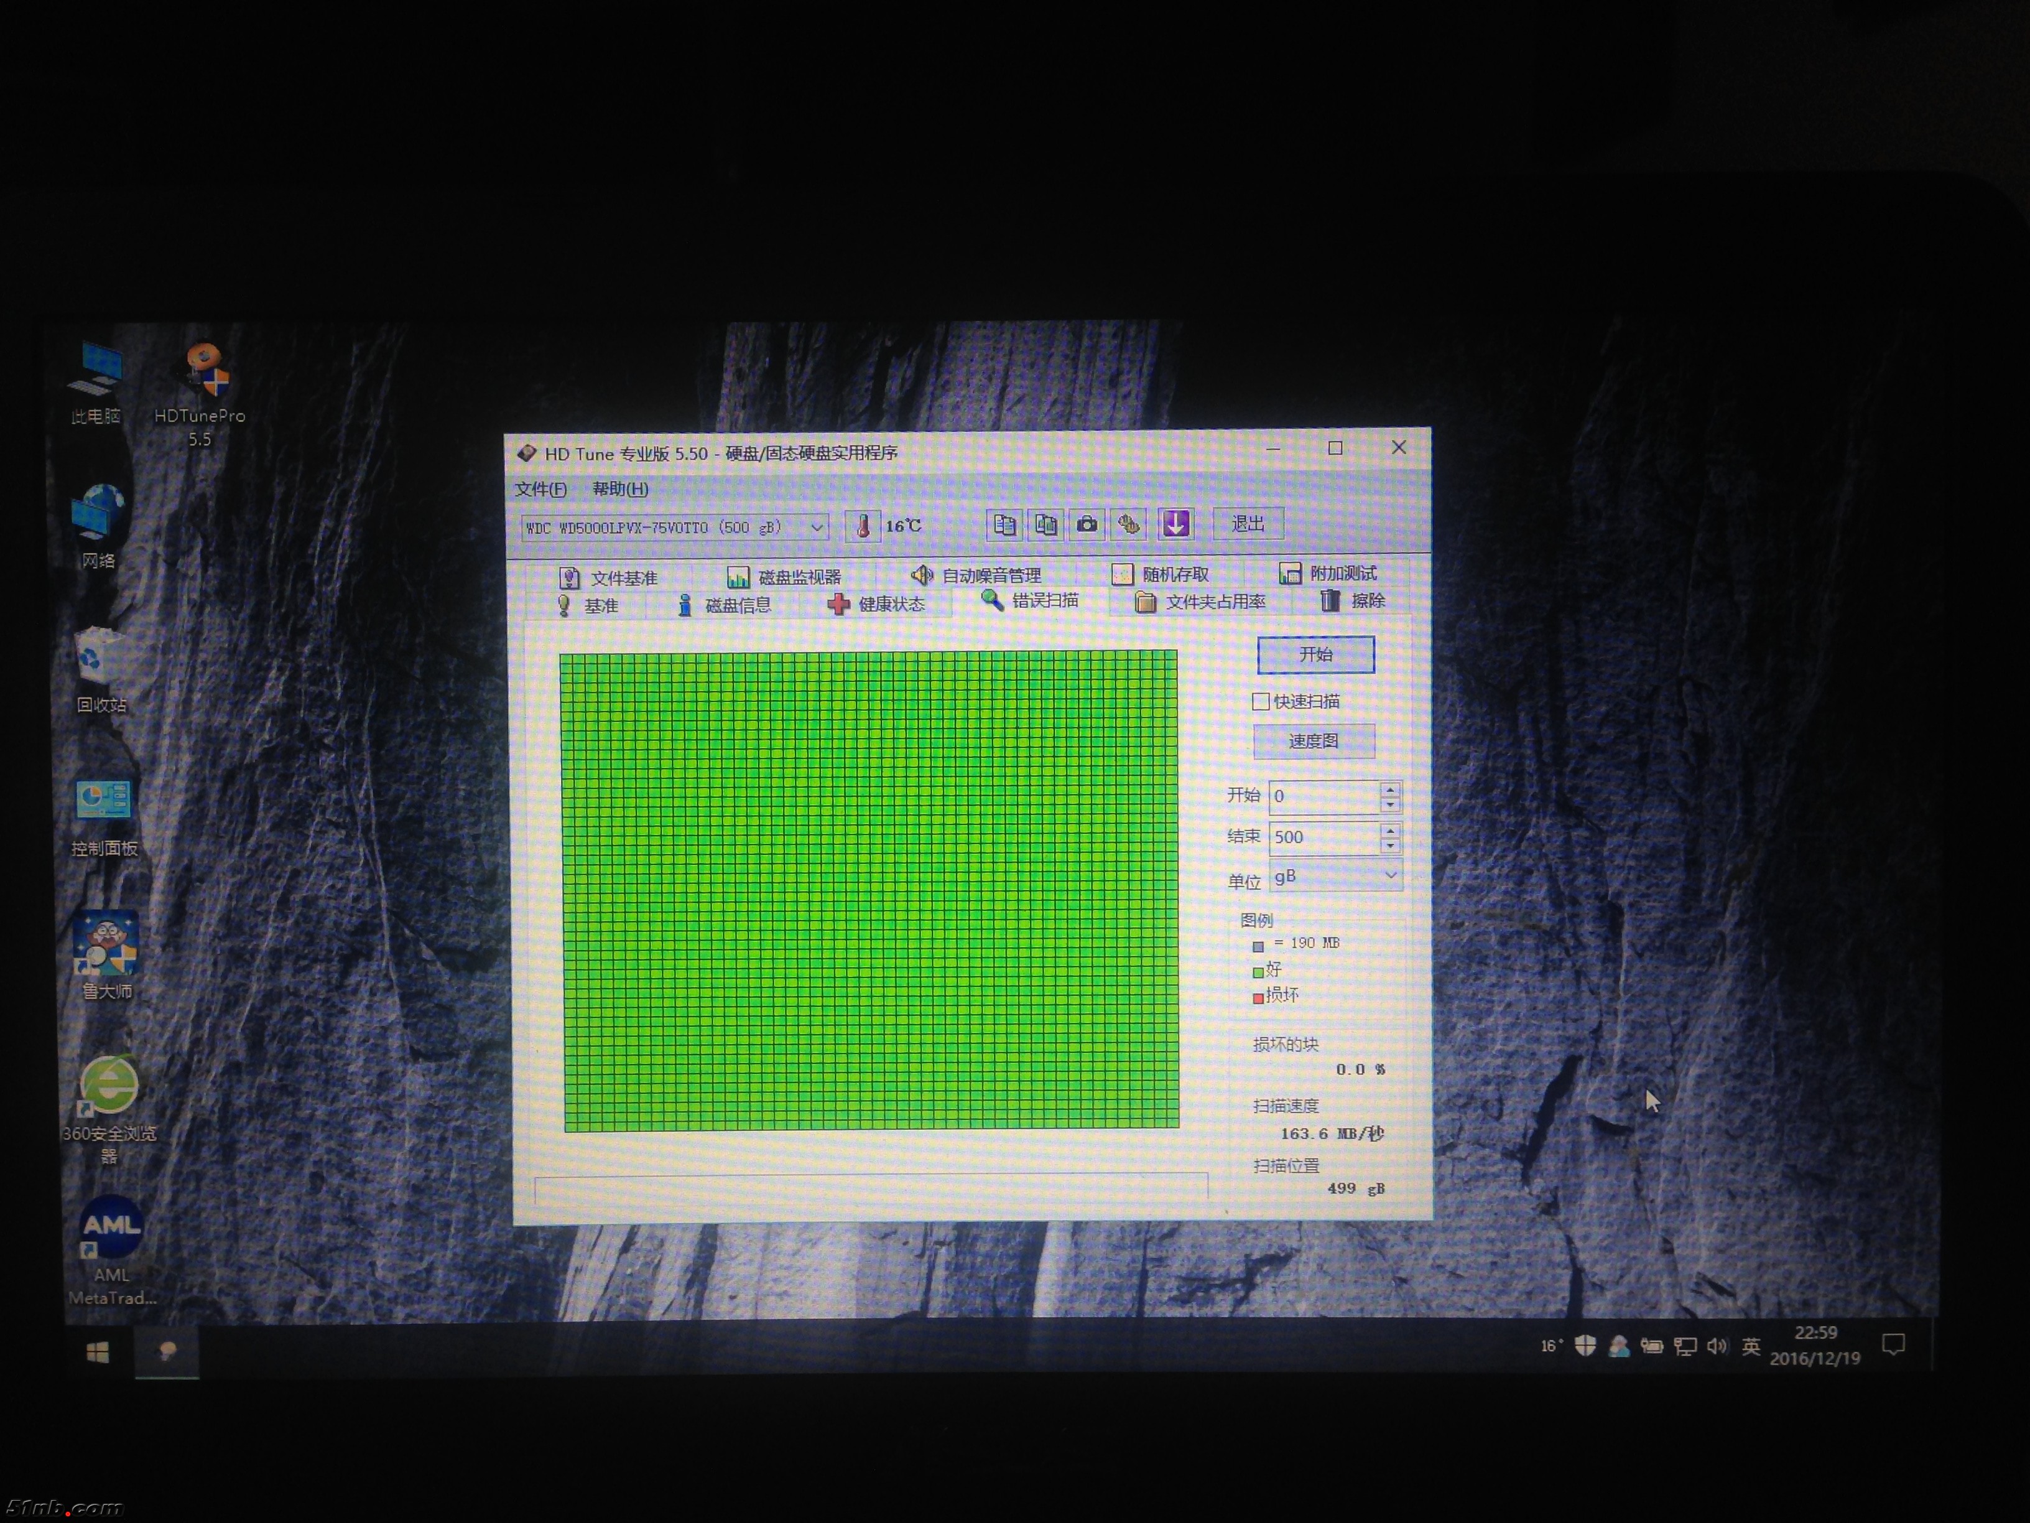Click the purple download arrow icon
The height and width of the screenshot is (1523, 2030).
[x=1175, y=524]
